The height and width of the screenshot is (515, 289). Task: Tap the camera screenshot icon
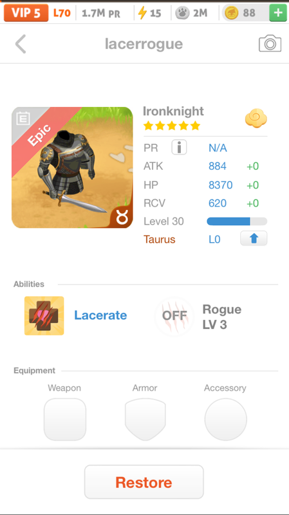[270, 43]
